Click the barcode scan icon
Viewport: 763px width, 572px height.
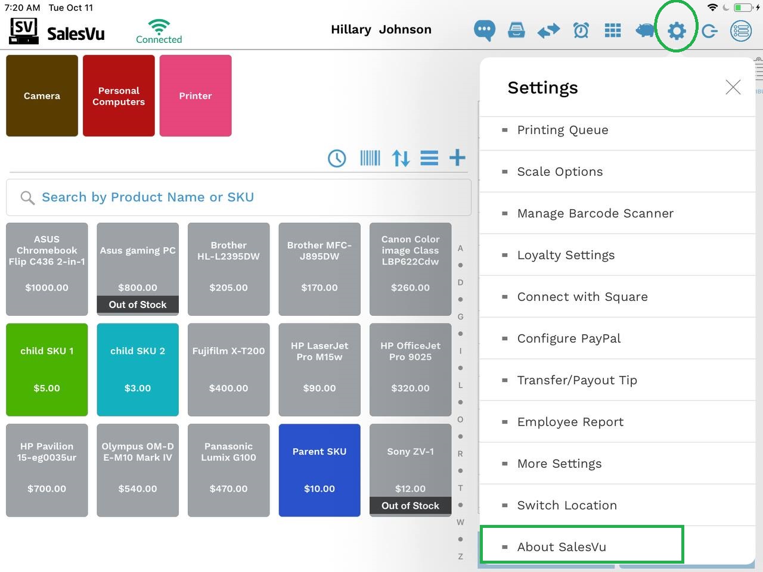coord(370,158)
